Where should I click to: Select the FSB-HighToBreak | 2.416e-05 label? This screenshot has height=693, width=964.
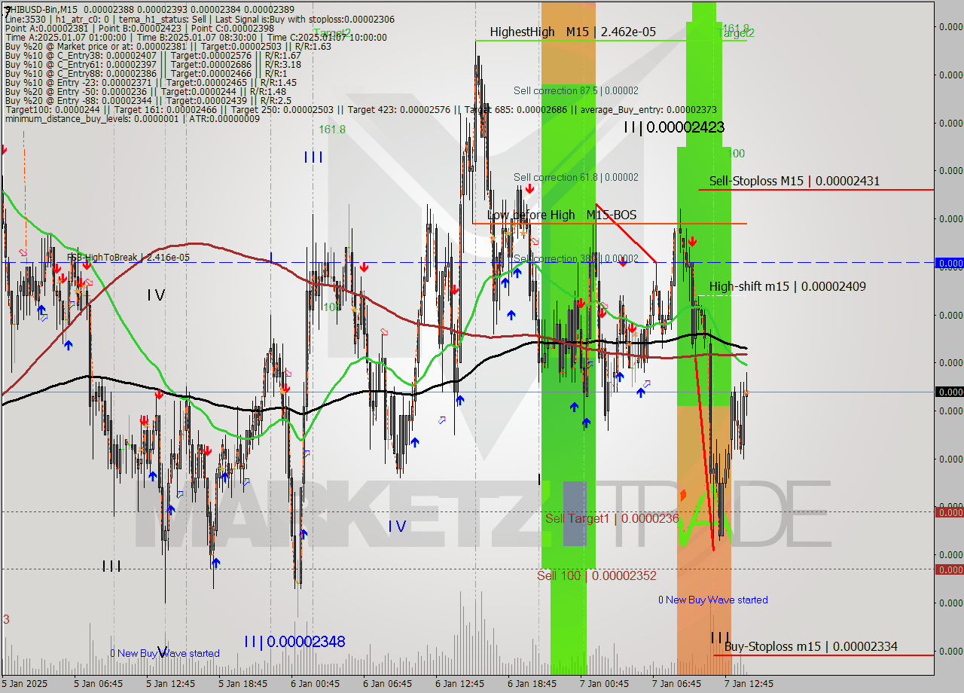pos(128,258)
